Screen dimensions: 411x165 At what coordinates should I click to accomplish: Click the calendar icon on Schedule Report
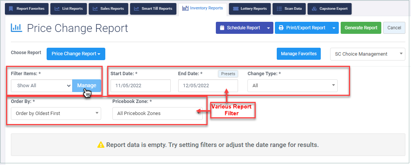pos(222,28)
